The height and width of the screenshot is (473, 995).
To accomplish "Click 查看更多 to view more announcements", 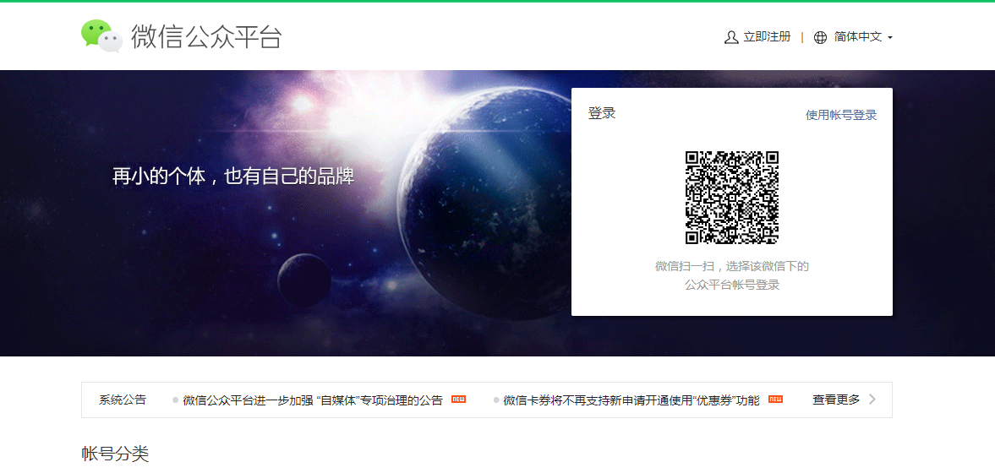I will coord(836,400).
